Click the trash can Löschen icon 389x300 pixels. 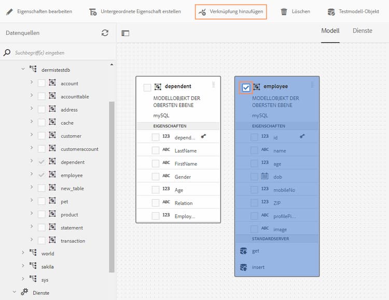point(284,11)
